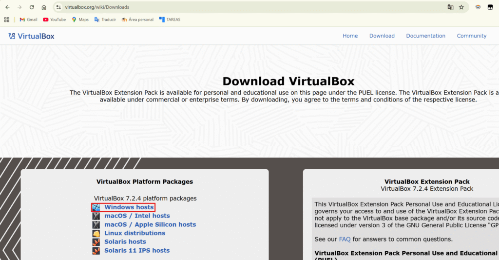Click the VirtualBox logo in header
The height and width of the screenshot is (260, 499).
[x=31, y=36]
